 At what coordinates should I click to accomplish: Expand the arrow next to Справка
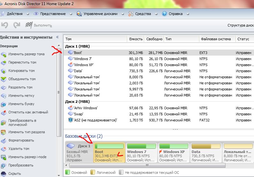click(188, 14)
